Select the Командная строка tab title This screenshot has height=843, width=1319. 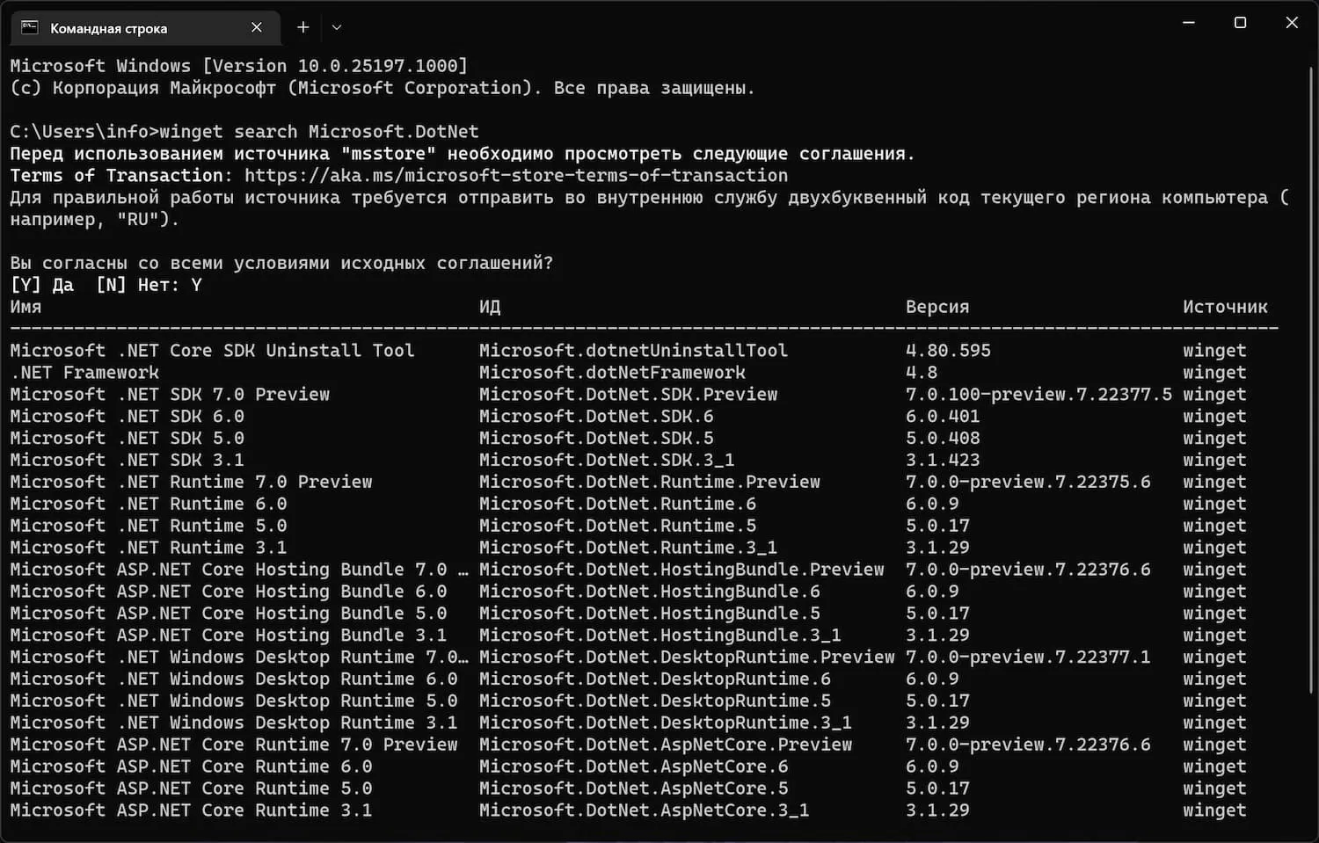[108, 28]
